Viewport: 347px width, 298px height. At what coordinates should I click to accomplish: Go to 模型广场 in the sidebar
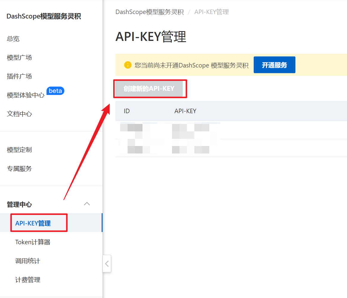pos(19,58)
